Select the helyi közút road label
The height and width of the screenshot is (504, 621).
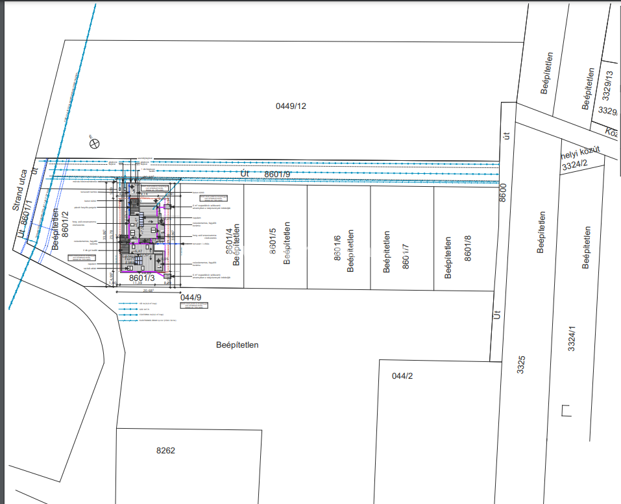[581, 153]
